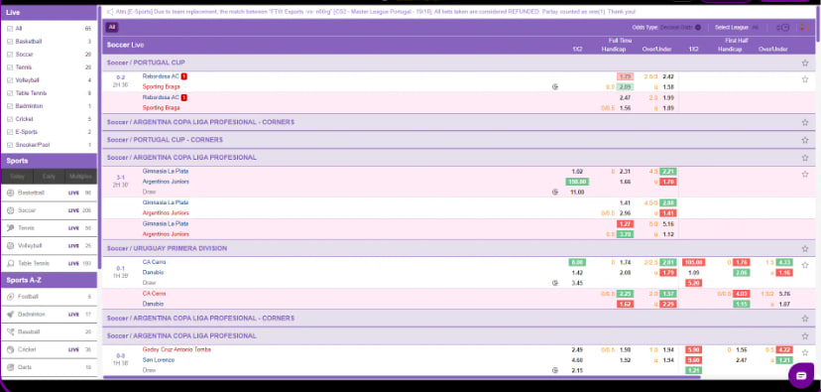Toggle the Cricket checkbox in Live panel
This screenshot has height=392, width=821.
pyautogui.click(x=10, y=119)
